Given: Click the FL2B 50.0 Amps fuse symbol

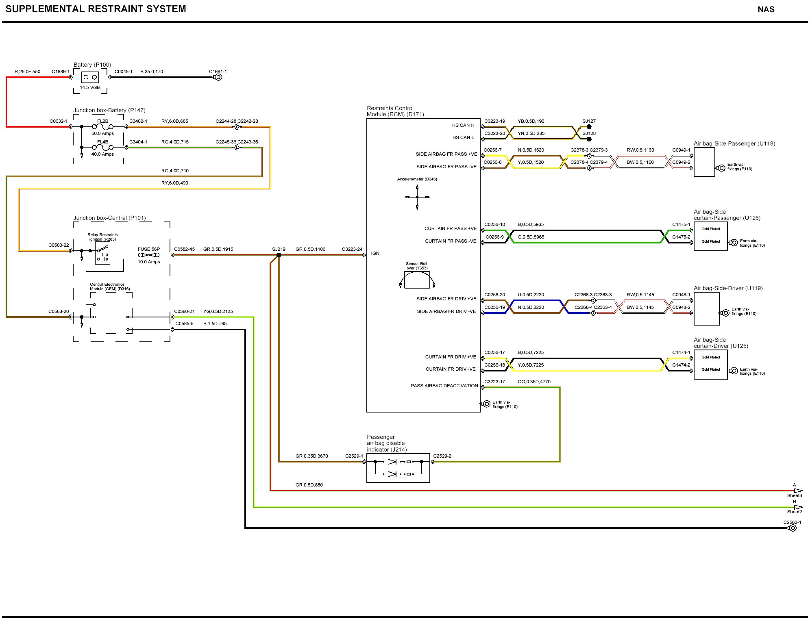Looking at the screenshot, I should [102, 126].
